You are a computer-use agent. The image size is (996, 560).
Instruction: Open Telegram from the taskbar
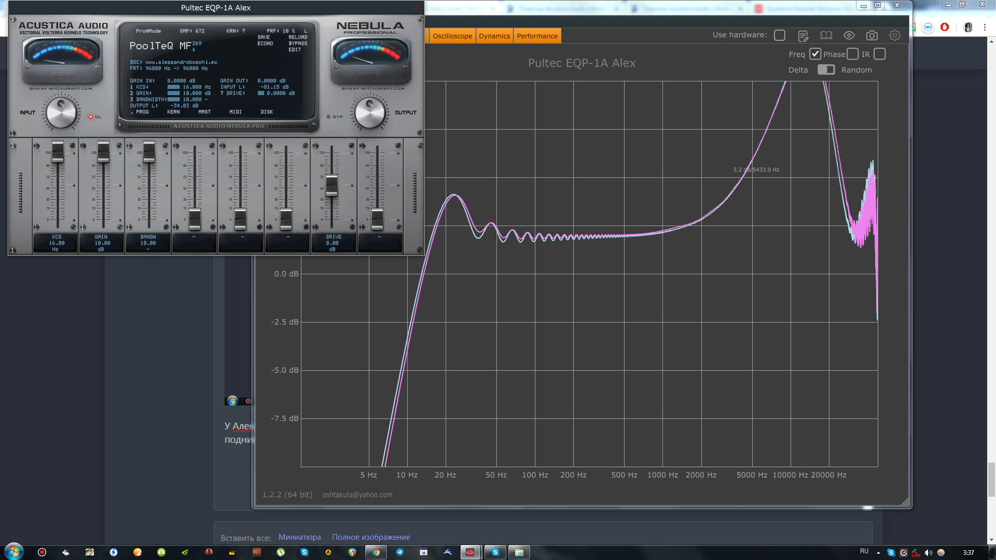400,552
